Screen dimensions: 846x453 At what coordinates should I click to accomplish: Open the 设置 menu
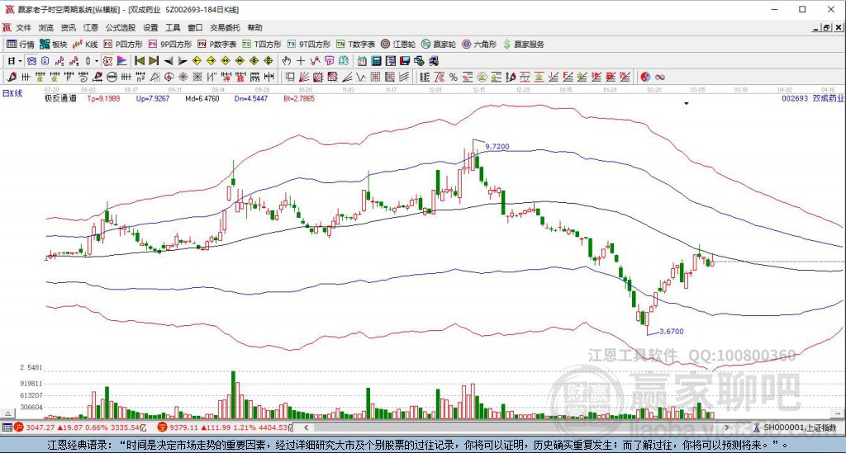150,27
